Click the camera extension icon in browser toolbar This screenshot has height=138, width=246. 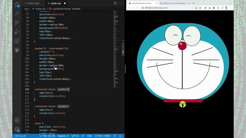209,8
